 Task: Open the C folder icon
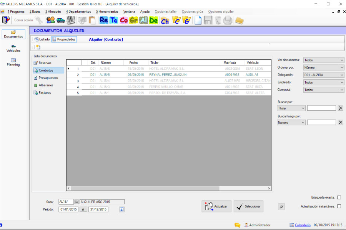[x=176, y=20]
